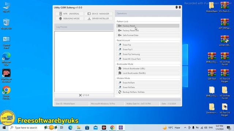Click the key icon beside Safe Format Data
This screenshot has width=234, height=131.
pyautogui.click(x=120, y=35)
